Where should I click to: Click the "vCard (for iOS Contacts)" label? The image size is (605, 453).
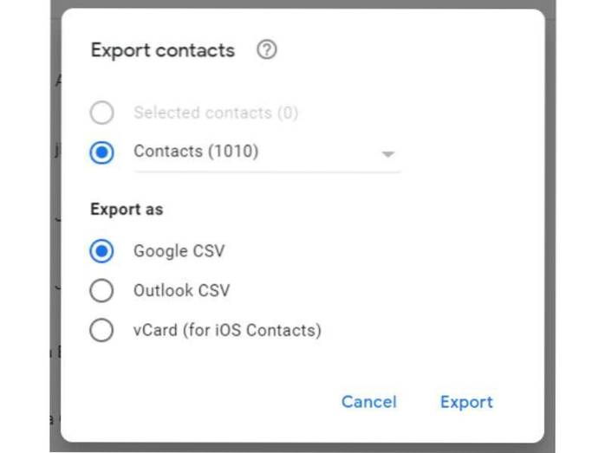(x=227, y=330)
